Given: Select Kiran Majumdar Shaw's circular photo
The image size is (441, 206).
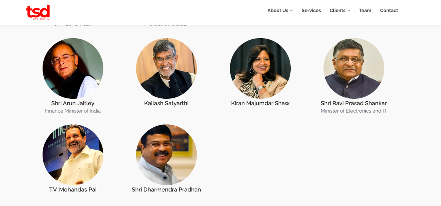Looking at the screenshot, I should coord(260,68).
